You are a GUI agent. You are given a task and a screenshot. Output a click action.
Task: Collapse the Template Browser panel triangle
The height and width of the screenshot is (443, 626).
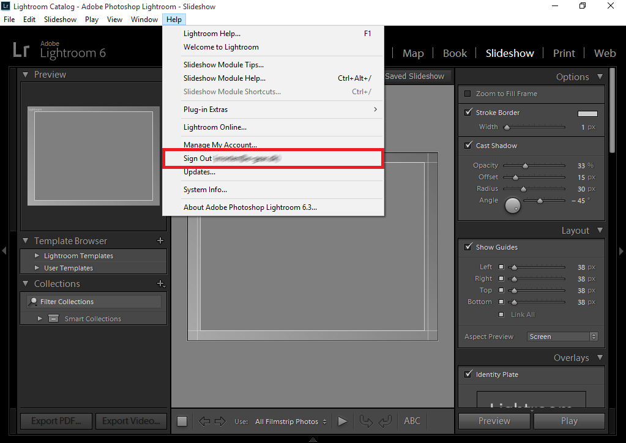(x=26, y=240)
